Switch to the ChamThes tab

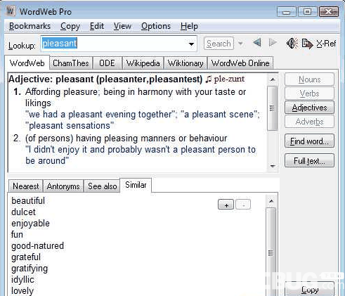pyautogui.click(x=71, y=63)
